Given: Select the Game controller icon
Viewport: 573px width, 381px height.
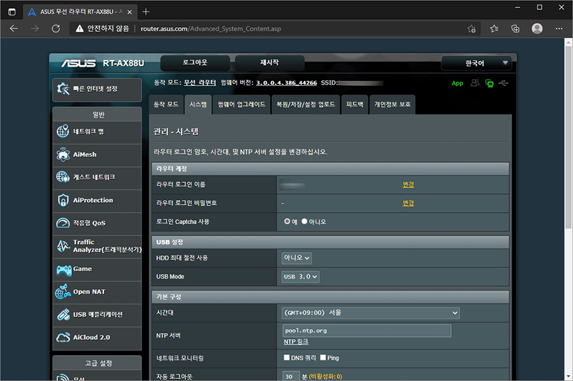Looking at the screenshot, I should point(63,269).
